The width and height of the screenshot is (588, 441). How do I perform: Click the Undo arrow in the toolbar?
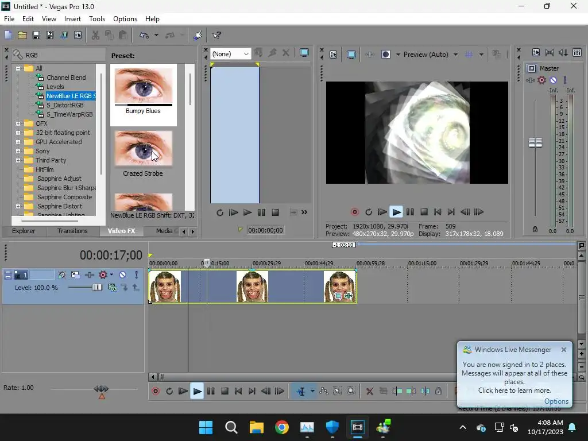144,35
